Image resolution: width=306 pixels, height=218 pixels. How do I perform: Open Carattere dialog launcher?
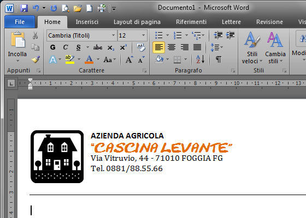pos(145,71)
